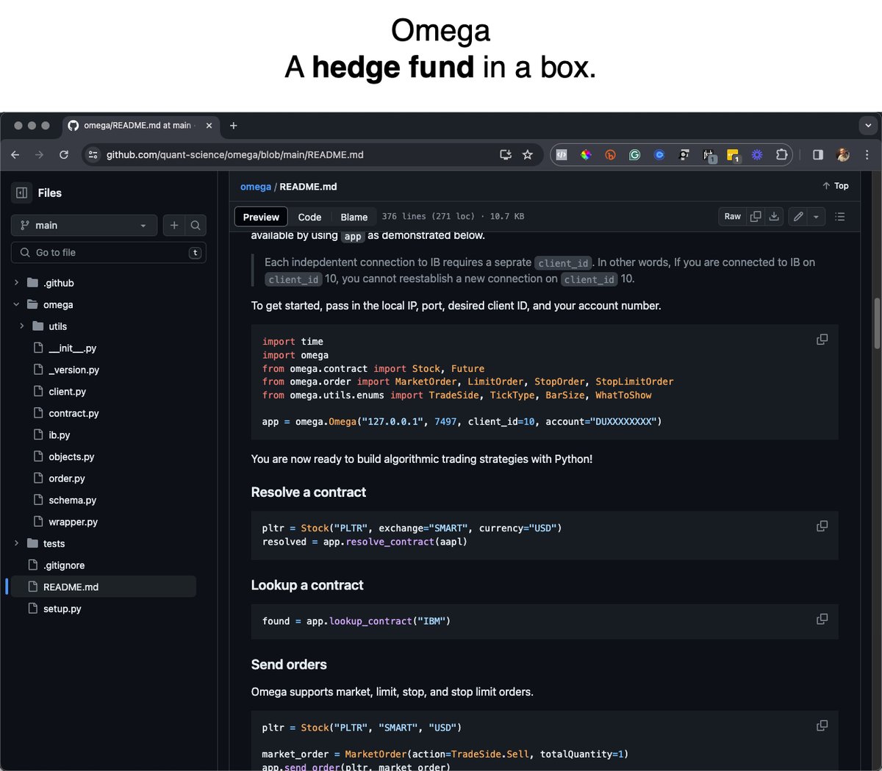Copy the send orders code block

click(822, 726)
